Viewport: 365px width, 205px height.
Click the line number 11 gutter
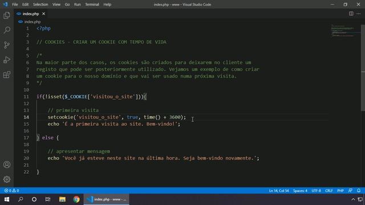coord(26,97)
